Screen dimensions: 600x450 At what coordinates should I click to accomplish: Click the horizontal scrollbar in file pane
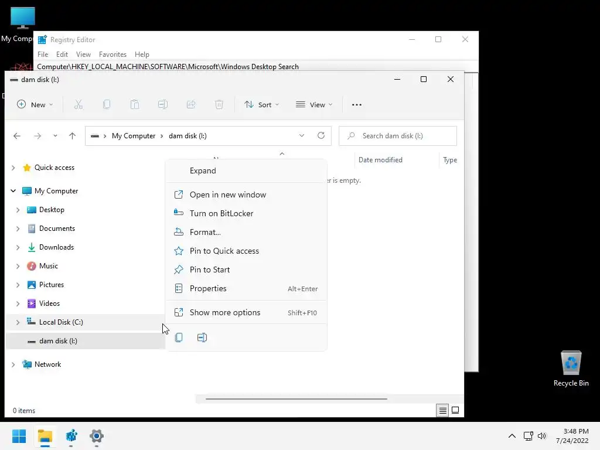pos(296,398)
